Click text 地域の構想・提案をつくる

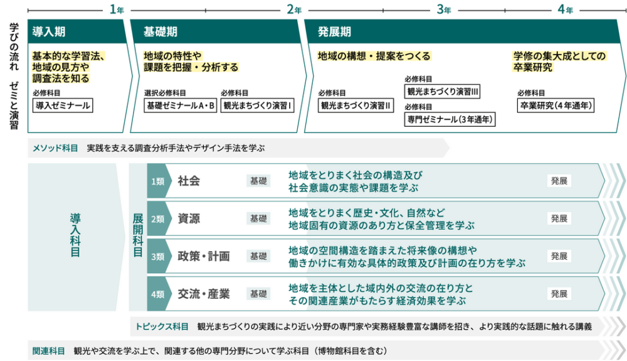click(374, 56)
